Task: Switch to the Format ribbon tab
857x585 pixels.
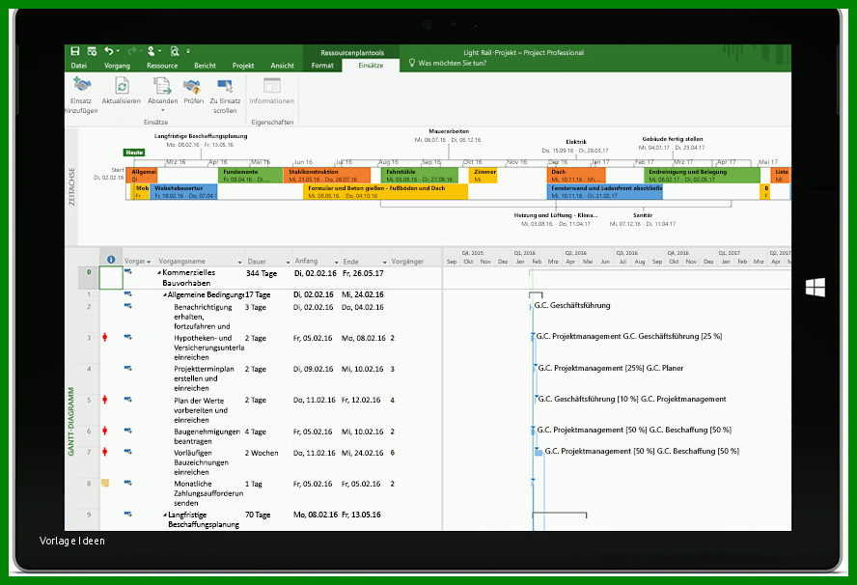Action: [x=322, y=66]
